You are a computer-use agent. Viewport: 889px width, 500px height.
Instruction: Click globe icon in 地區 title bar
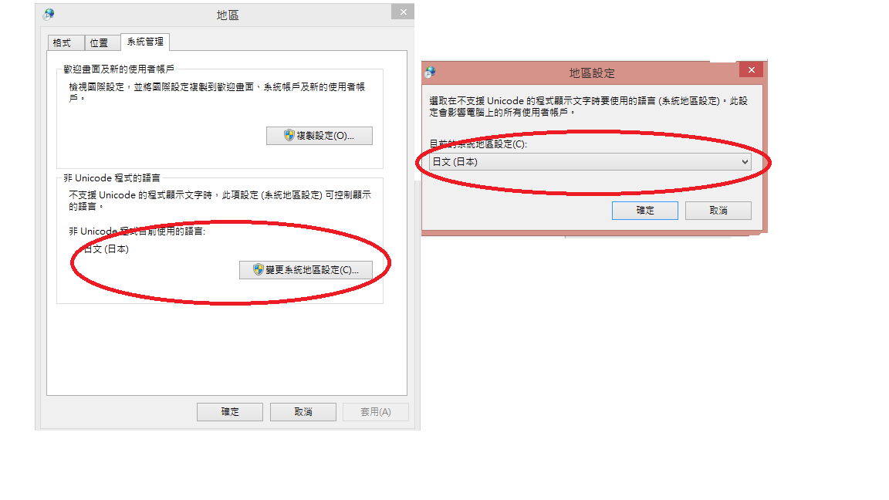(49, 15)
